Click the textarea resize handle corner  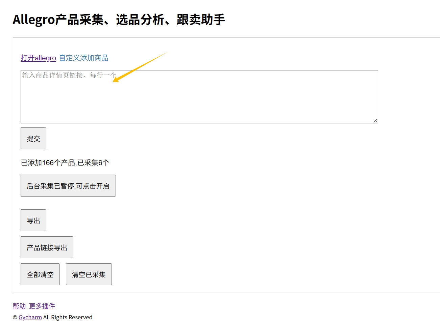375,121
